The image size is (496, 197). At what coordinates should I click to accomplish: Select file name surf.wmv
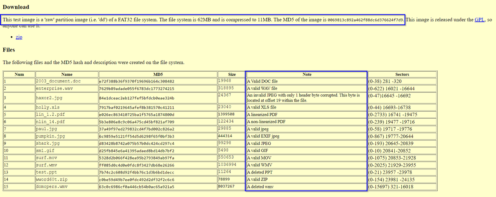[46, 165]
